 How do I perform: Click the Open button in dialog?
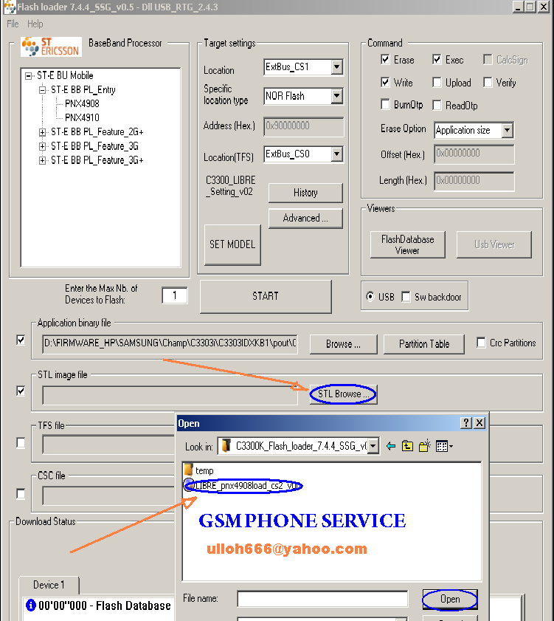point(450,600)
